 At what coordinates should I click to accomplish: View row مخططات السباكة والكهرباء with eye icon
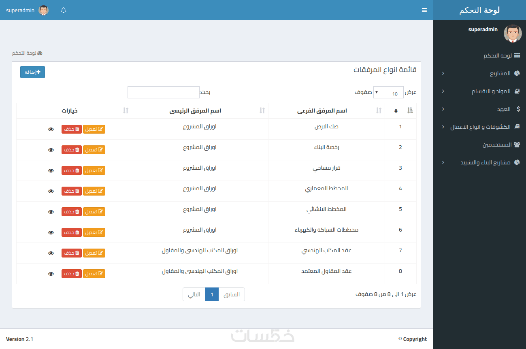pos(51,232)
